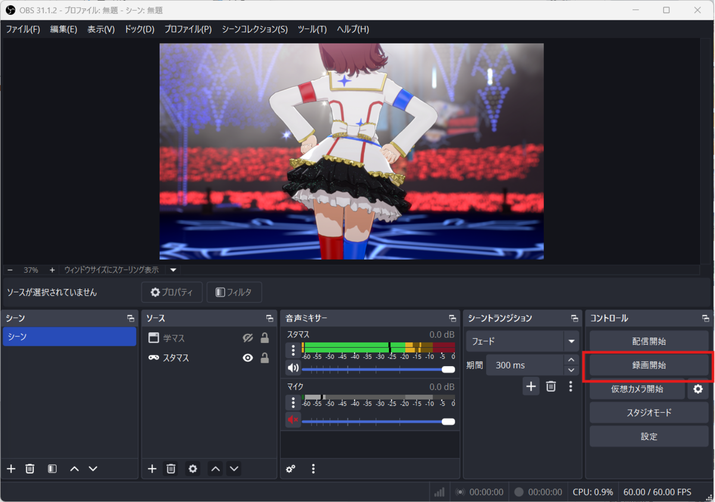
Task: Pop out the 音声ミキサー dock icon
Action: pyautogui.click(x=452, y=319)
